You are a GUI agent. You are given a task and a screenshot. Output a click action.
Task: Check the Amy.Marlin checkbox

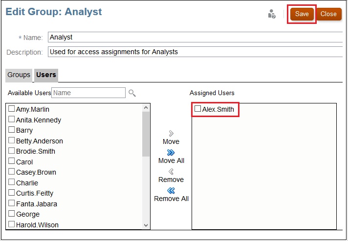[x=12, y=108]
